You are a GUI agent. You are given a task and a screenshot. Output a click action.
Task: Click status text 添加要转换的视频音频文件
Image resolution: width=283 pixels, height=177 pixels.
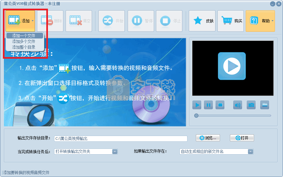point(26,173)
